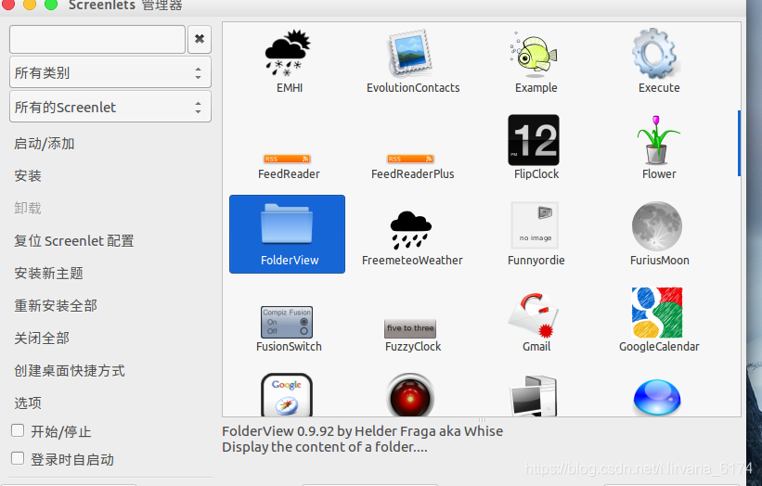Image resolution: width=762 pixels, height=486 pixels.
Task: Select the FuriusMoon screenlet icon
Action: point(658,226)
